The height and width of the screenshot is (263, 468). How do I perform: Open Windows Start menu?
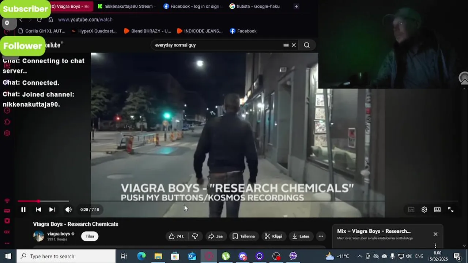[8, 256]
